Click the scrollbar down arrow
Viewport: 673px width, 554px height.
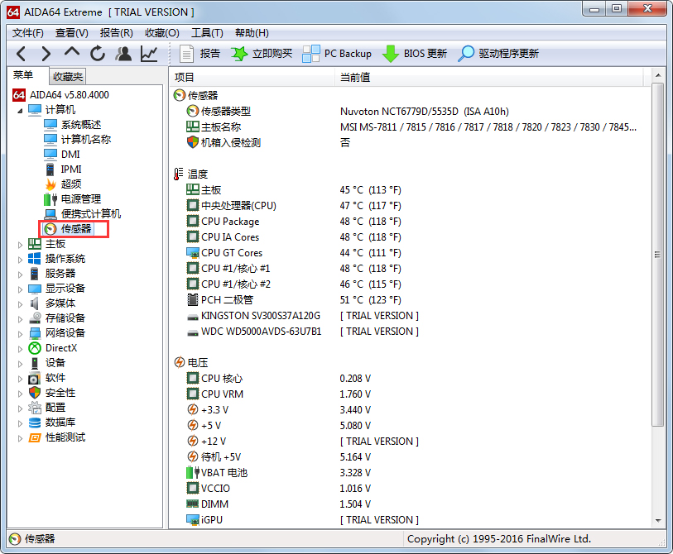[x=658, y=521]
